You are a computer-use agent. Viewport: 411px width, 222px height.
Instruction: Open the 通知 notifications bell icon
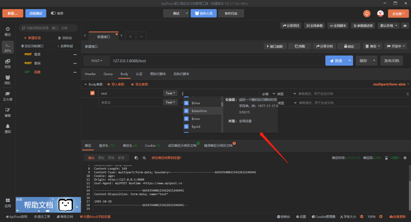pyautogui.click(x=8, y=128)
